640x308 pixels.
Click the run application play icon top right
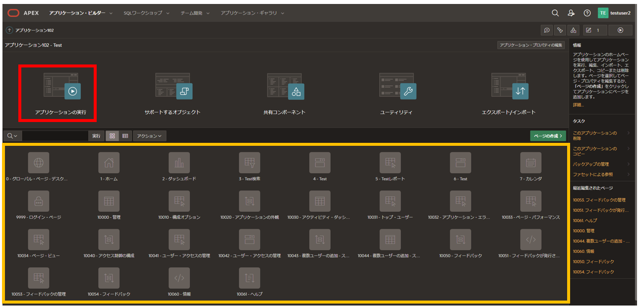tap(620, 30)
